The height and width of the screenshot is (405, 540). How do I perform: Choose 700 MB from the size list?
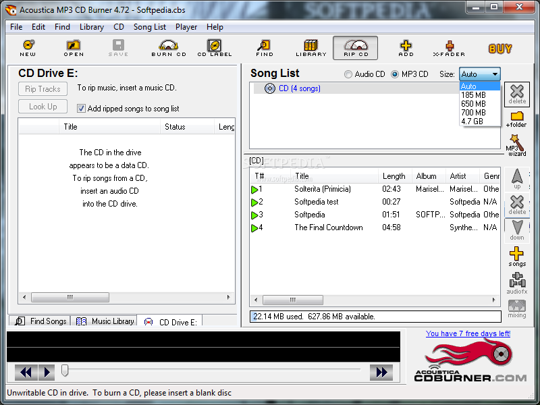(x=480, y=113)
